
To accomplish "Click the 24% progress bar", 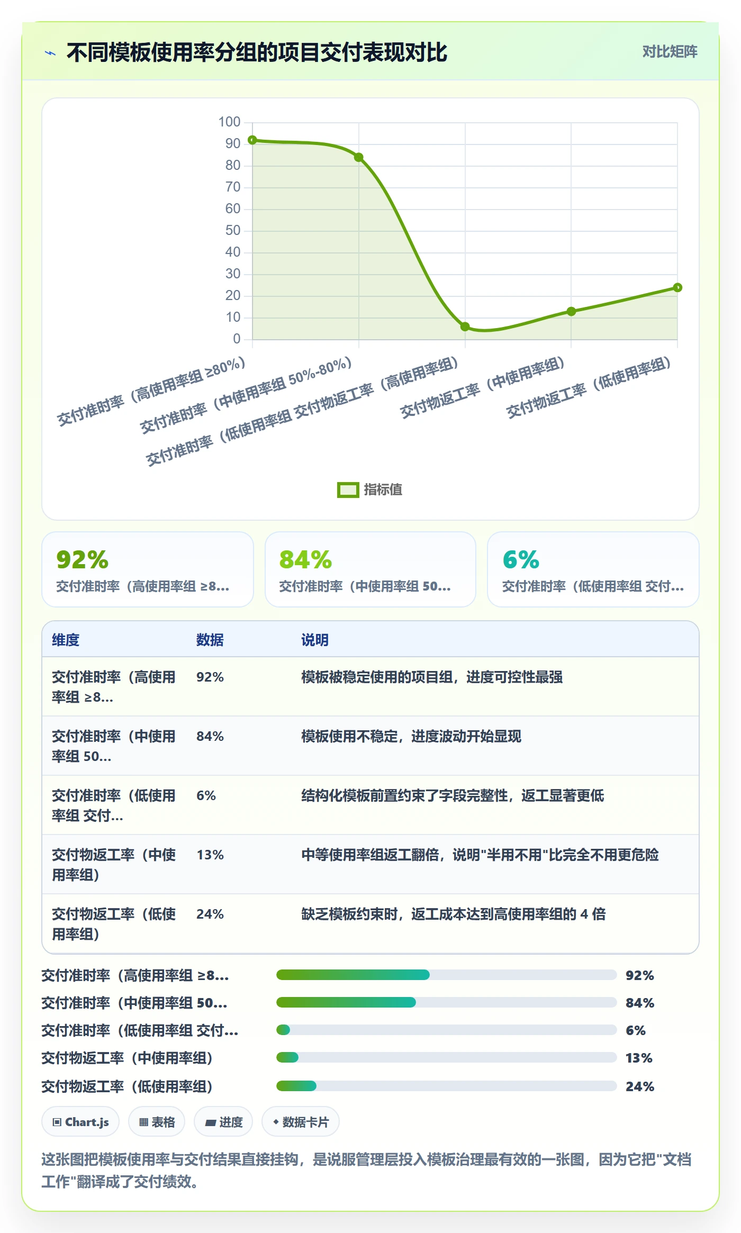I will (447, 1086).
